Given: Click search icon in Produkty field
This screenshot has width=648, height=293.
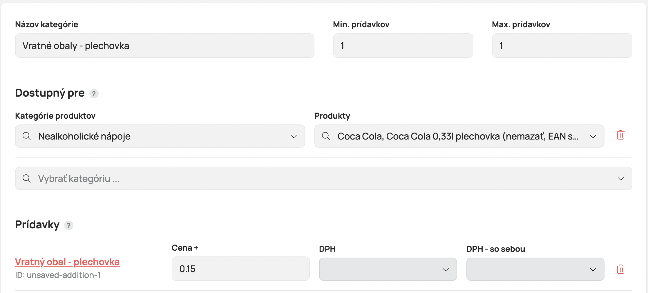Looking at the screenshot, I should click(x=326, y=136).
